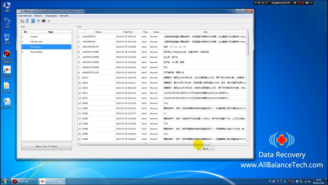Click date cell 2016-03-24 14:47:38
The width and height of the screenshot is (328, 185).
click(126, 78)
